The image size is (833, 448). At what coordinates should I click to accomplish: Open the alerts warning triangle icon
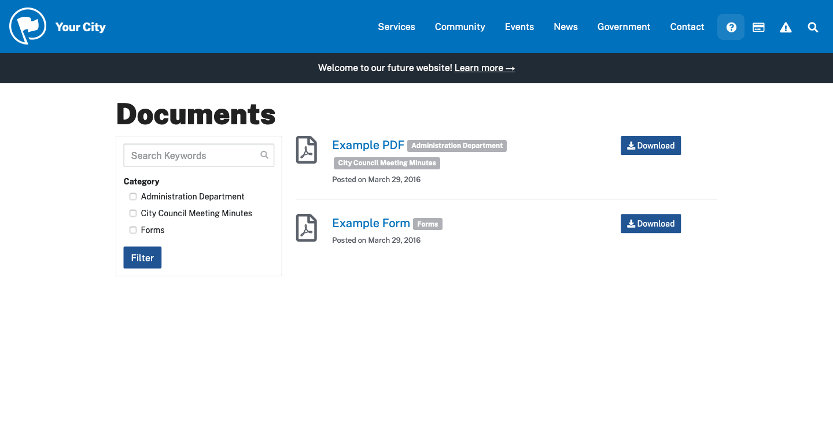point(786,27)
